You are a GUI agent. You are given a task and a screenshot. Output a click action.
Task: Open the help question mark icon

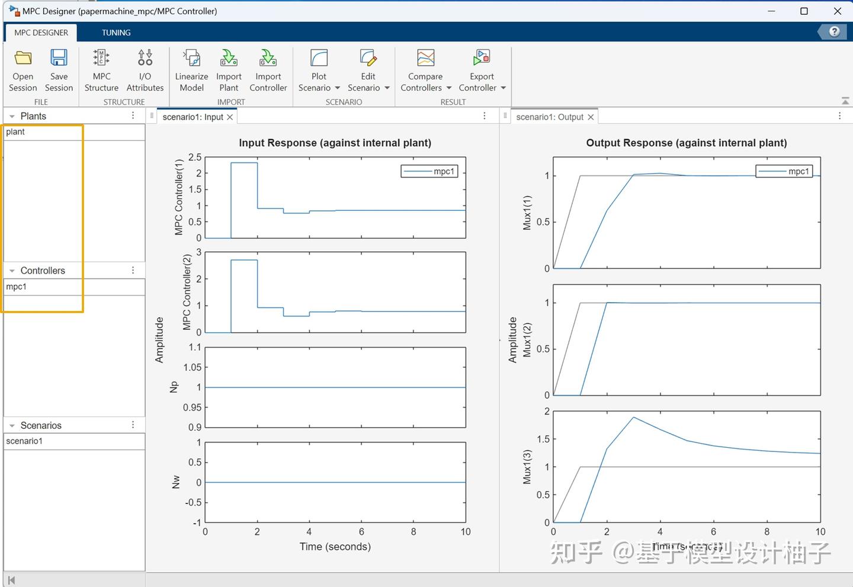(x=833, y=32)
